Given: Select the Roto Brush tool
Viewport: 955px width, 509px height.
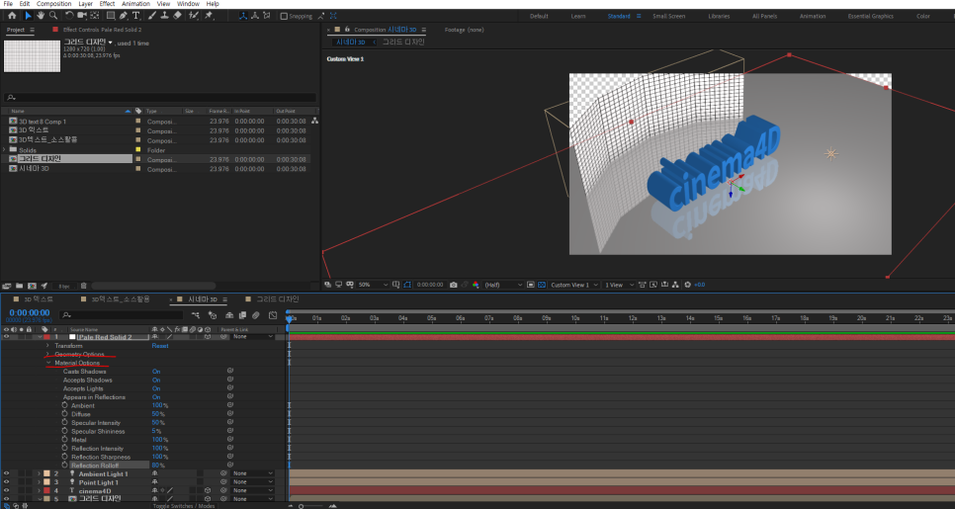Looking at the screenshot, I should (194, 16).
